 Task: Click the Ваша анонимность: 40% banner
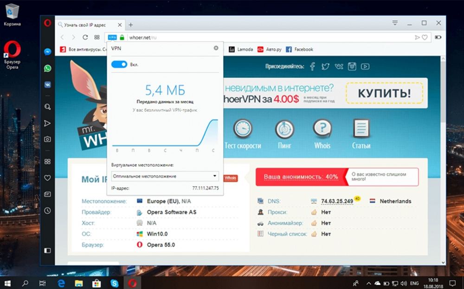[x=301, y=177]
